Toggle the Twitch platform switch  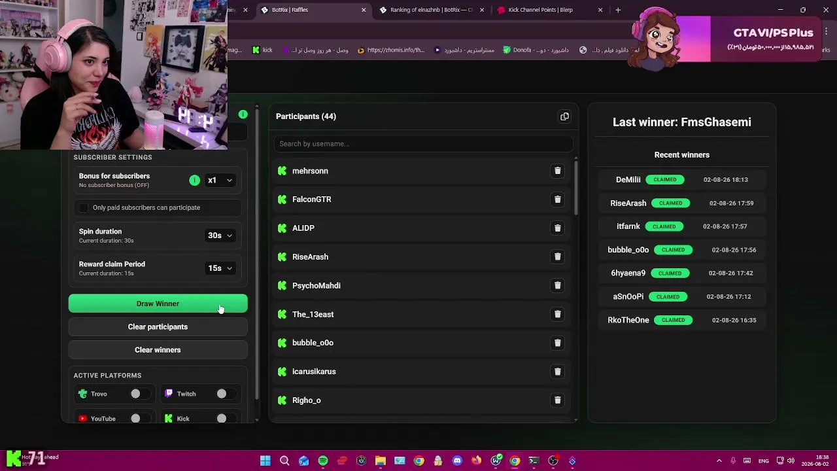pyautogui.click(x=226, y=394)
